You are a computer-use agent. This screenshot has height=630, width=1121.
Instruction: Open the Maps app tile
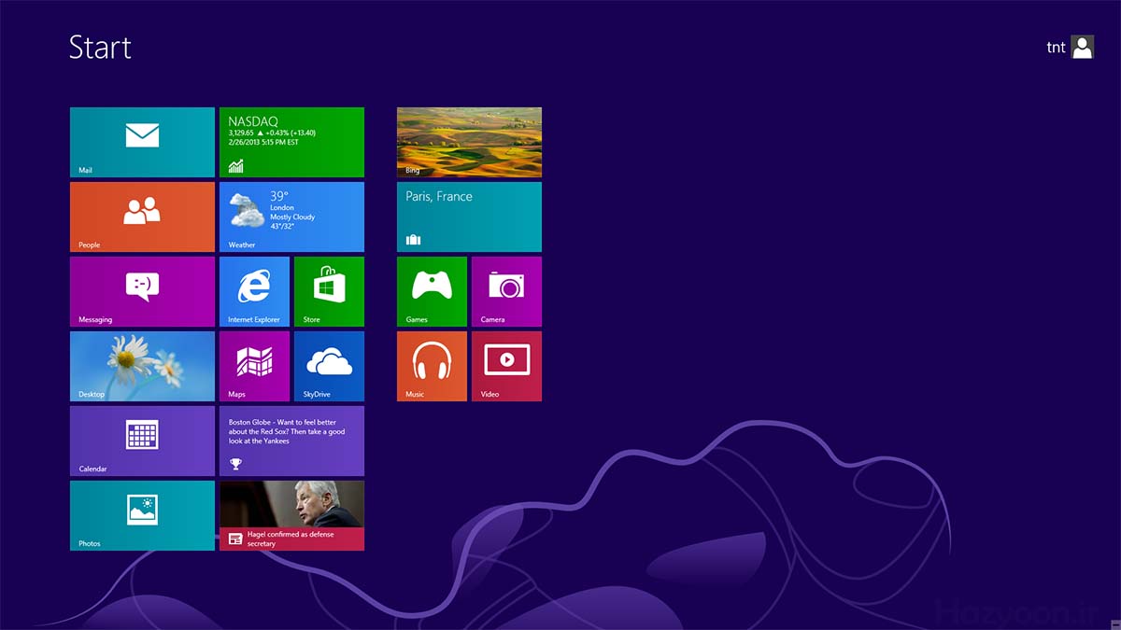pos(254,366)
